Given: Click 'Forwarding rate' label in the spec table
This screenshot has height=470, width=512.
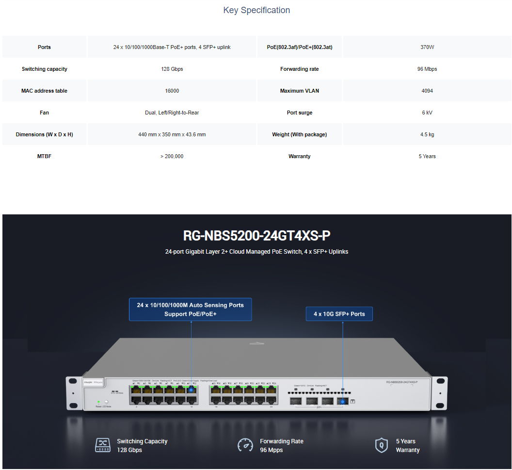Looking at the screenshot, I should tap(300, 69).
